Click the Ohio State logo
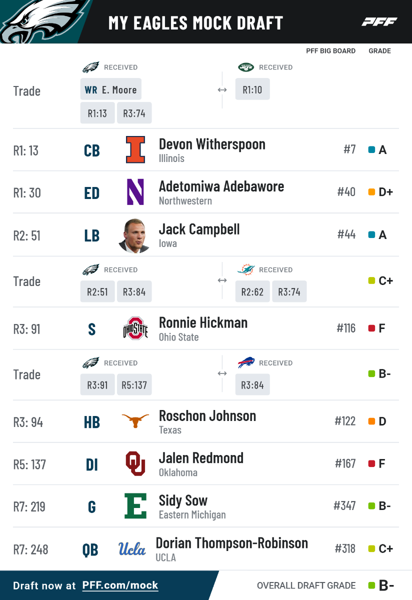The height and width of the screenshot is (600, 412). (x=135, y=328)
